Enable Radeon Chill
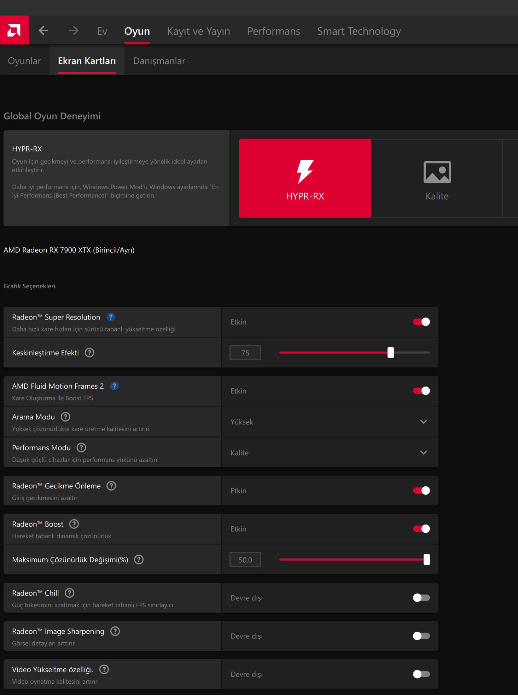The image size is (518, 695). tap(421, 598)
